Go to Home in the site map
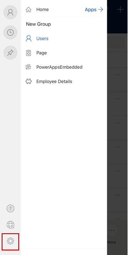128x255 pixels. click(43, 10)
